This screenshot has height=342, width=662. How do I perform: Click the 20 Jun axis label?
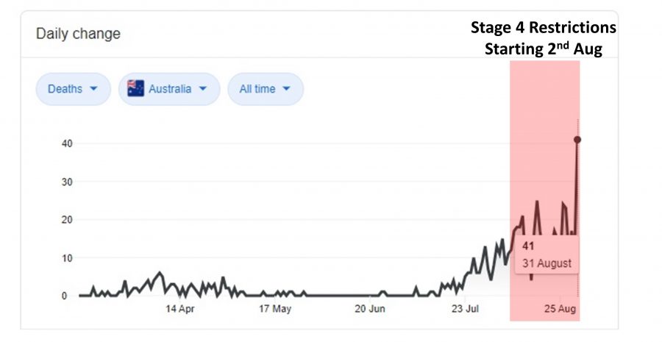click(370, 309)
